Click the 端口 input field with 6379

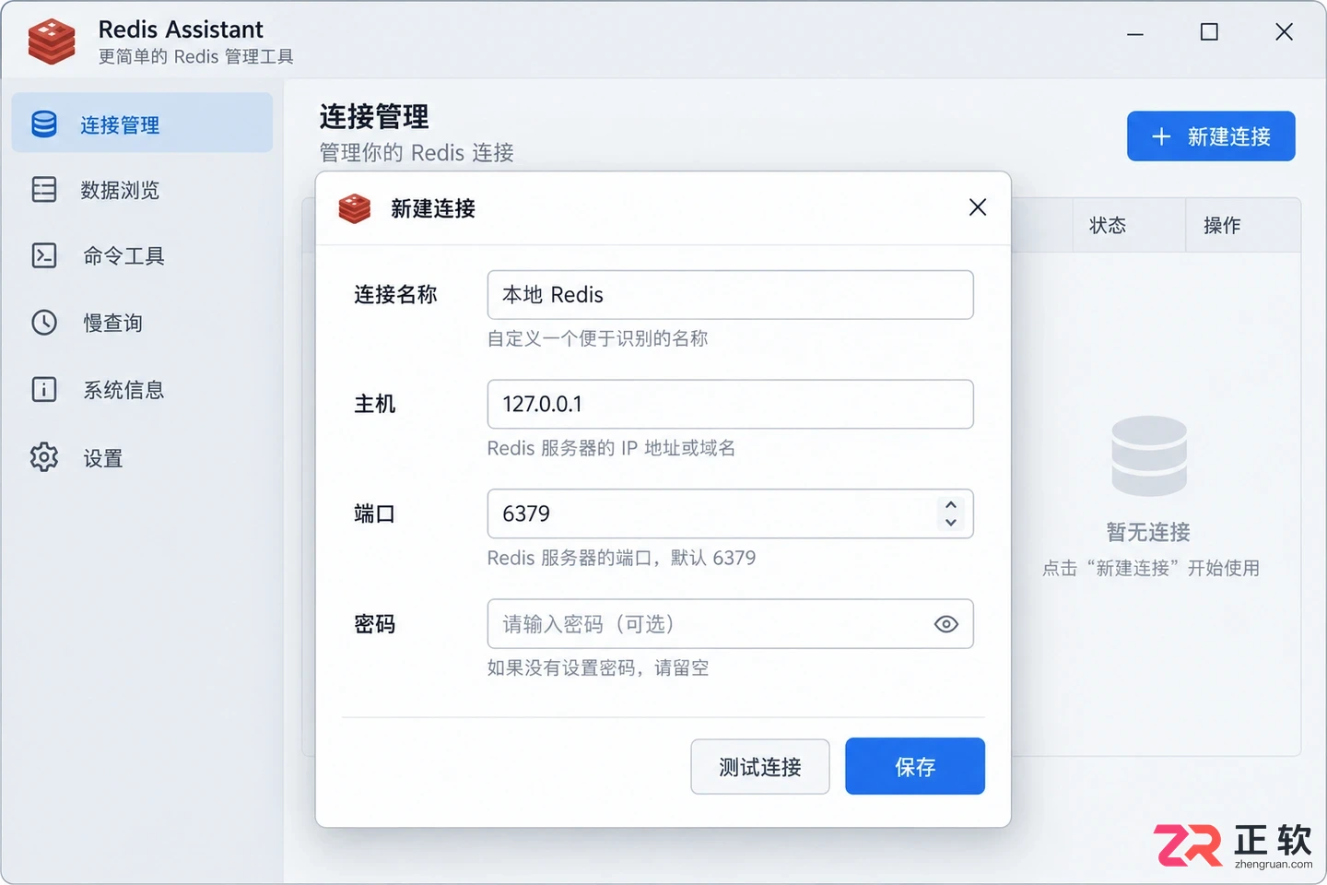pos(730,513)
